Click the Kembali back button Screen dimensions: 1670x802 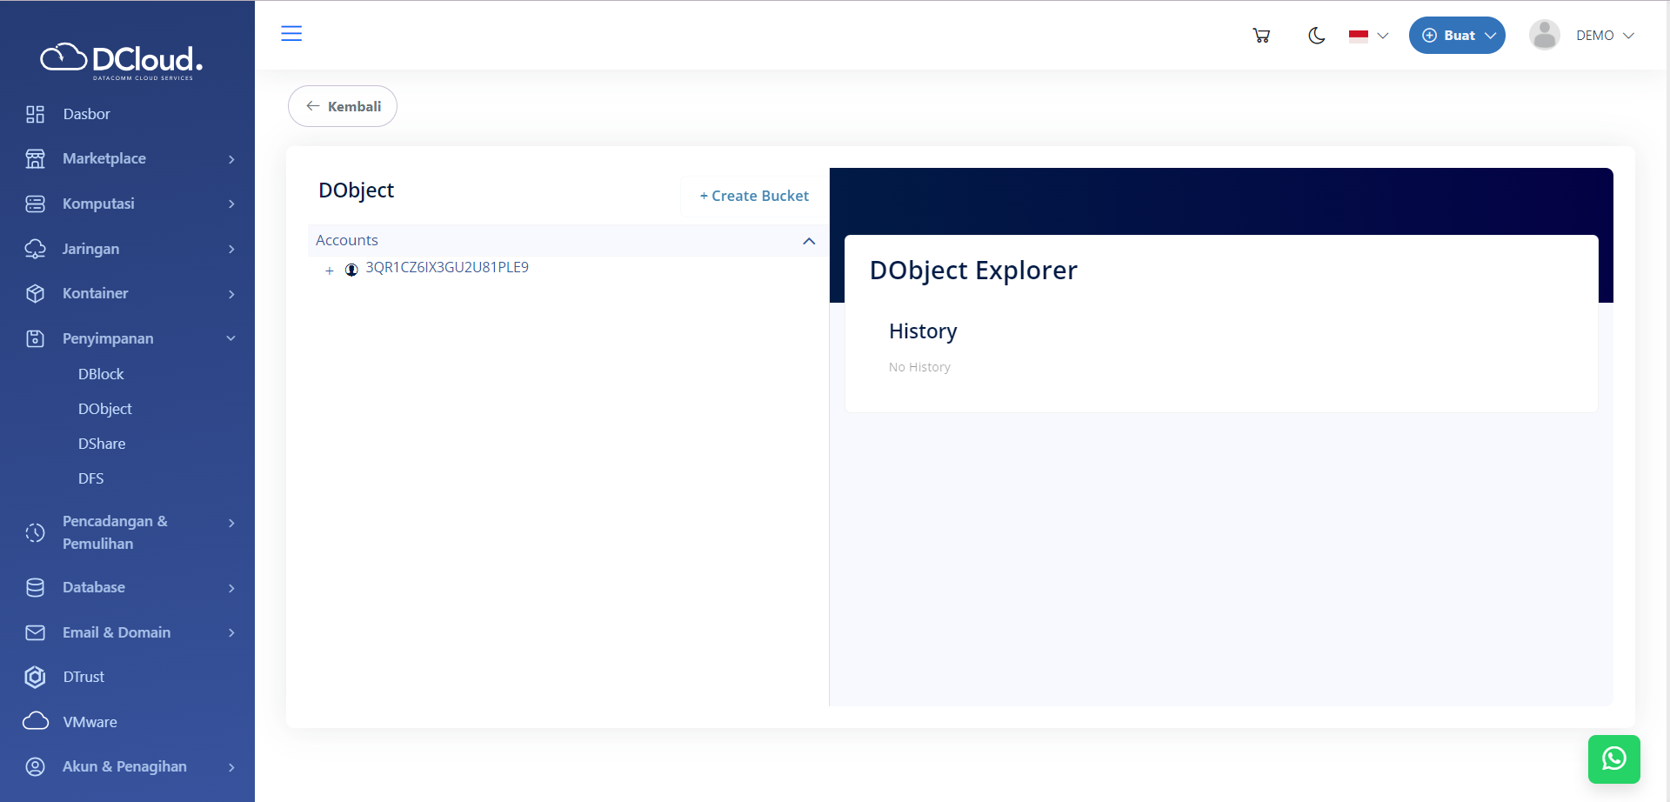(x=343, y=106)
